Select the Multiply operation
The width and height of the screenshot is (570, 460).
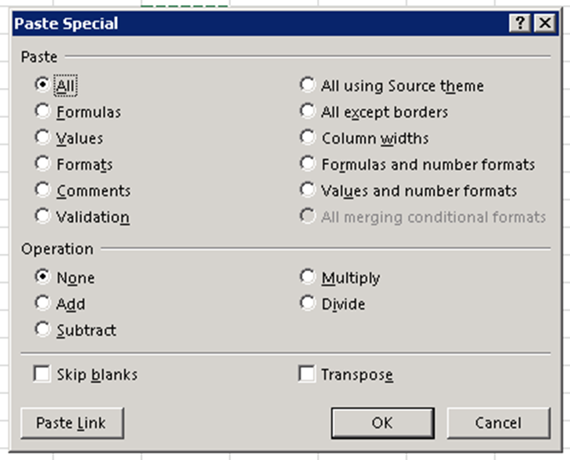(308, 277)
